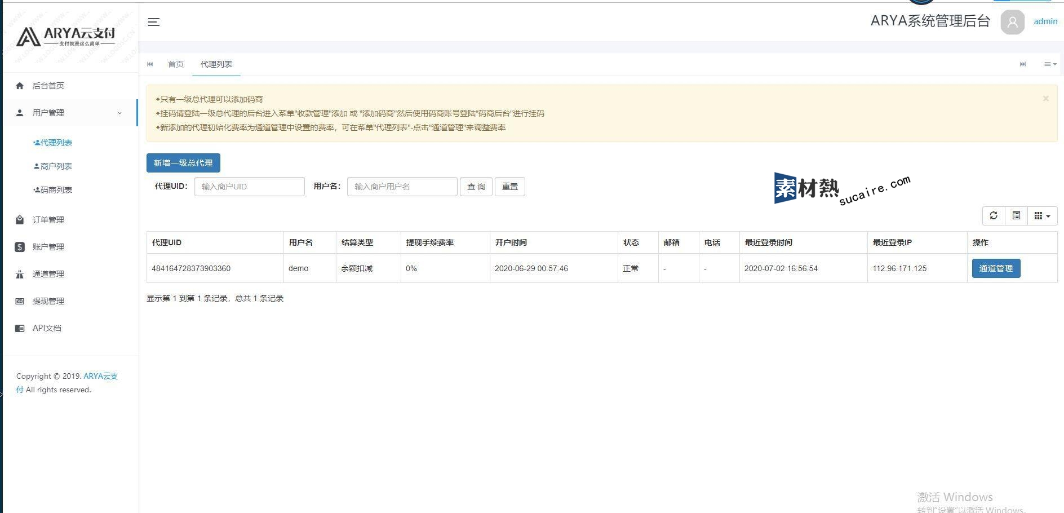Image resolution: width=1064 pixels, height=513 pixels.
Task: Click the 新增一级总代理 button
Action: (x=183, y=163)
